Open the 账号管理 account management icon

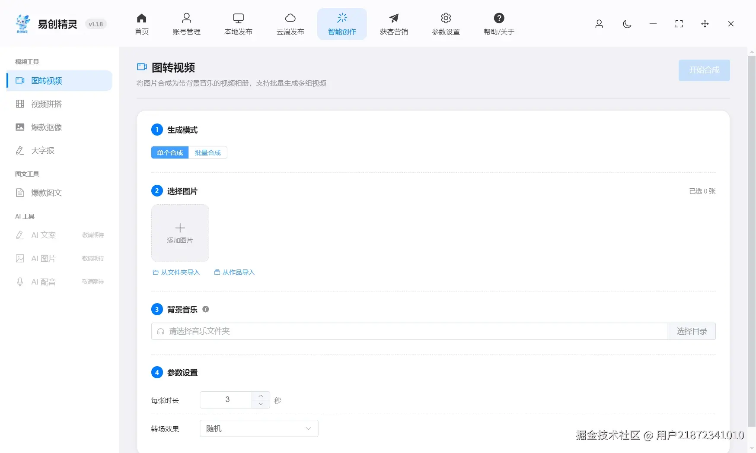click(186, 24)
